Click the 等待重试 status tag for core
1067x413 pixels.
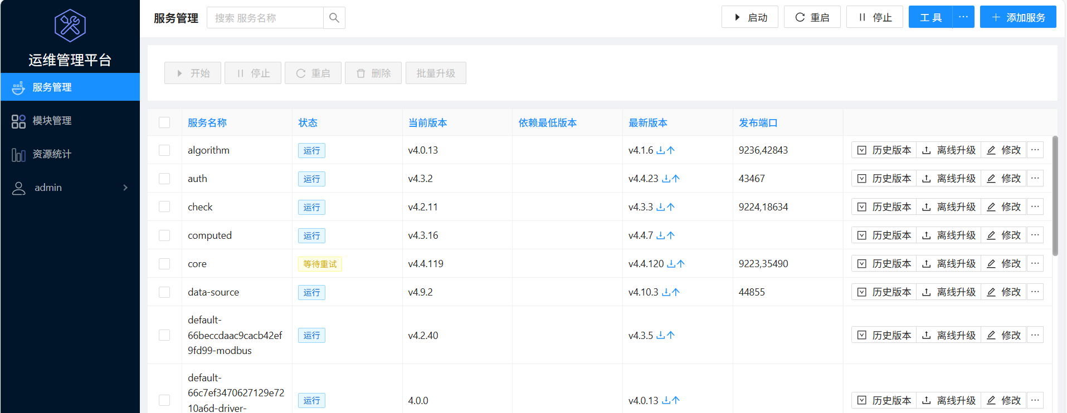320,264
